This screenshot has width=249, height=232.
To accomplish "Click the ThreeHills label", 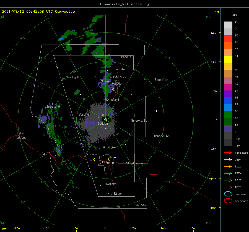I will point(139,121).
